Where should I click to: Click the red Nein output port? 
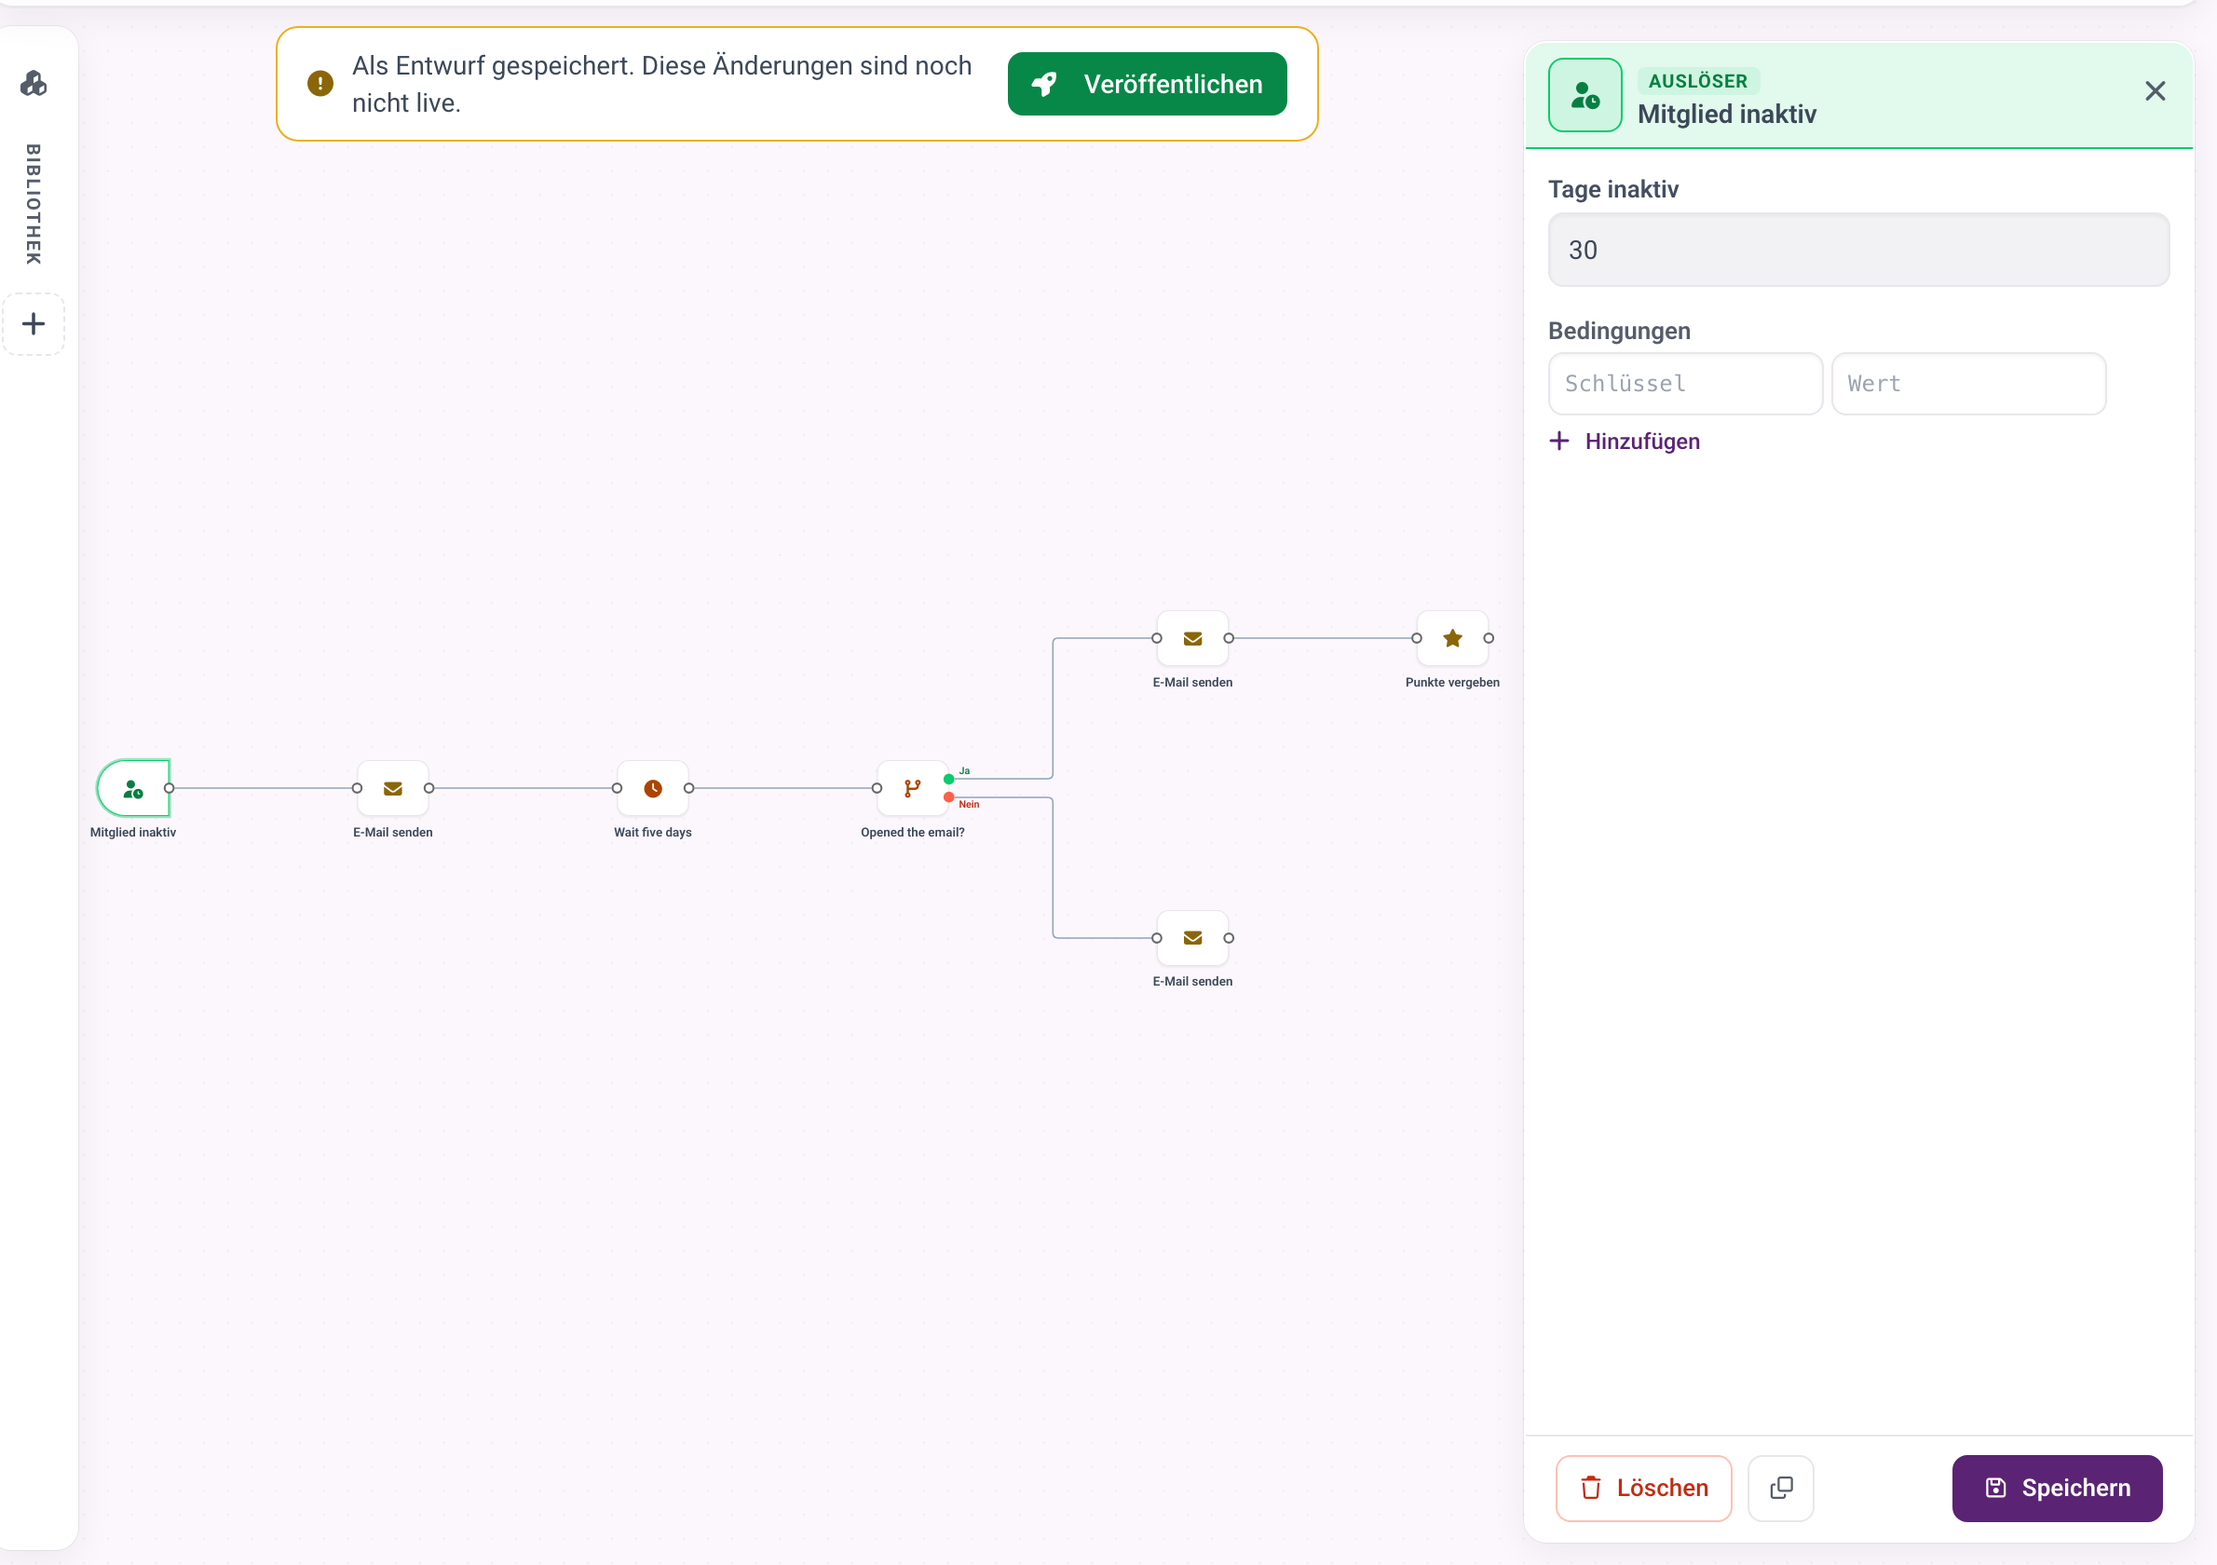point(949,797)
